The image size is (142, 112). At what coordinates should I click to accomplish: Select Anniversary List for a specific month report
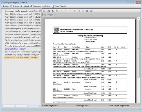point(23,11)
